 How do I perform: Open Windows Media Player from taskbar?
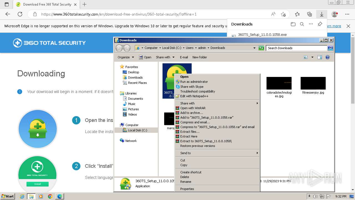tap(41, 196)
